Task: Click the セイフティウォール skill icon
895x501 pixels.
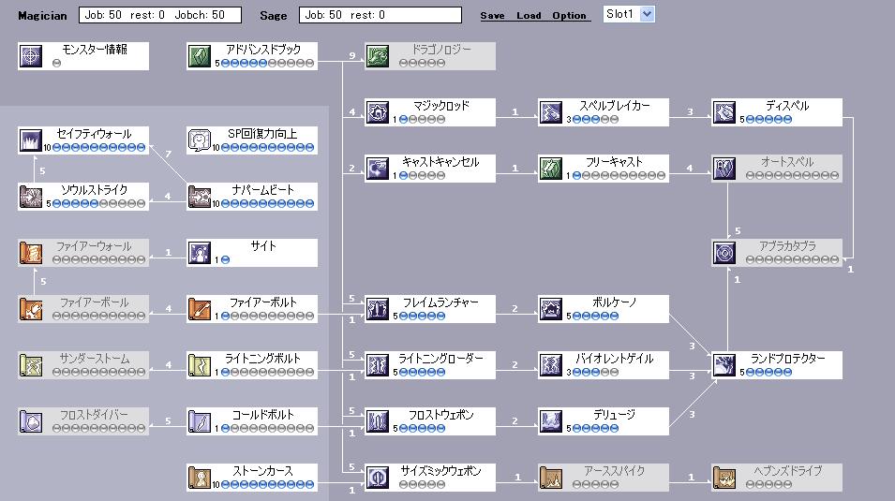Action: pos(31,140)
